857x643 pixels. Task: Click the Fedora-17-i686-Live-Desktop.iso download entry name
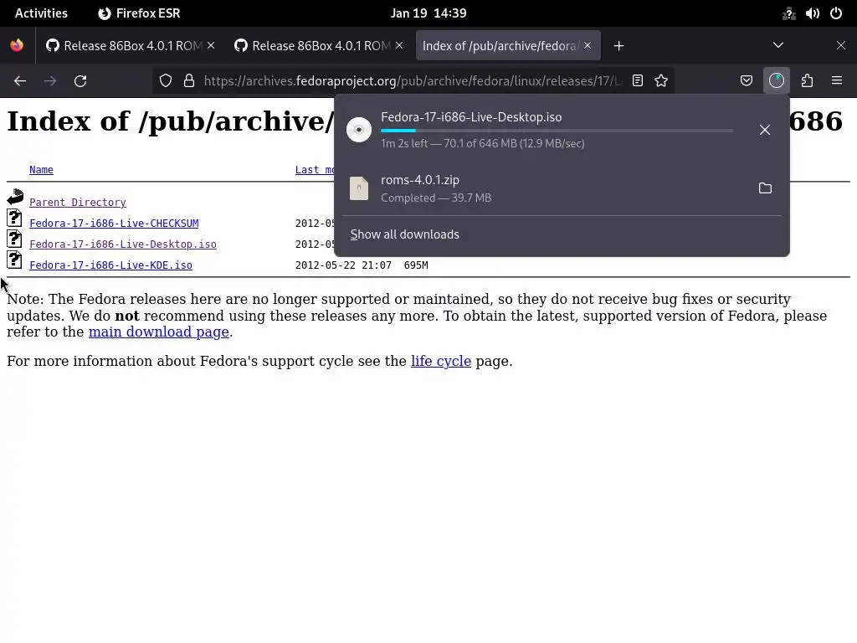(x=471, y=117)
